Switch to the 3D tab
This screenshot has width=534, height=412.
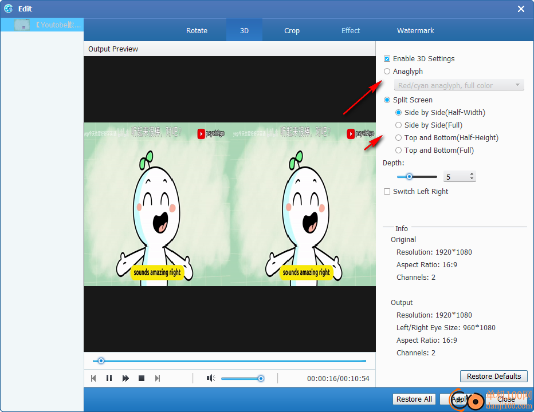coord(244,31)
